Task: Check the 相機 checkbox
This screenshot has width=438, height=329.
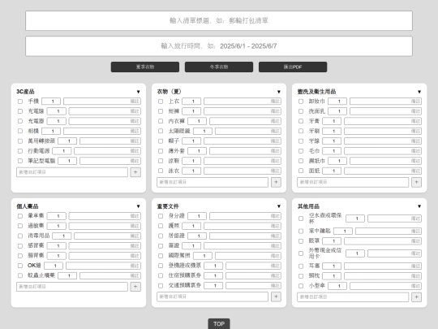Action: point(20,131)
